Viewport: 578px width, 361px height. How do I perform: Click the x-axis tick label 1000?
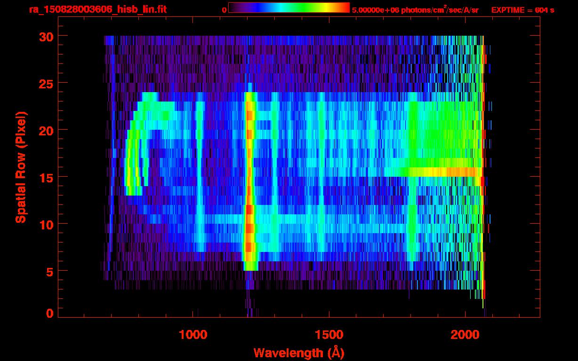(x=193, y=335)
